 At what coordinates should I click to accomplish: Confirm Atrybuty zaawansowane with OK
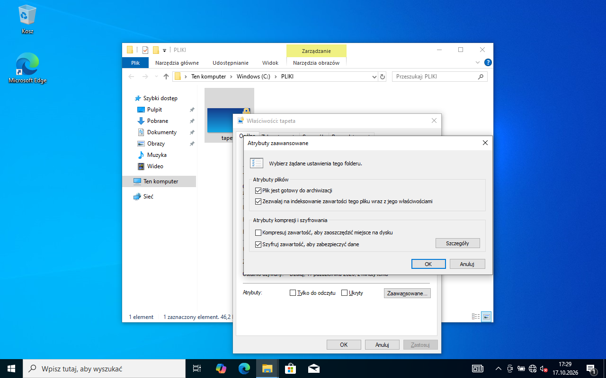tap(428, 264)
